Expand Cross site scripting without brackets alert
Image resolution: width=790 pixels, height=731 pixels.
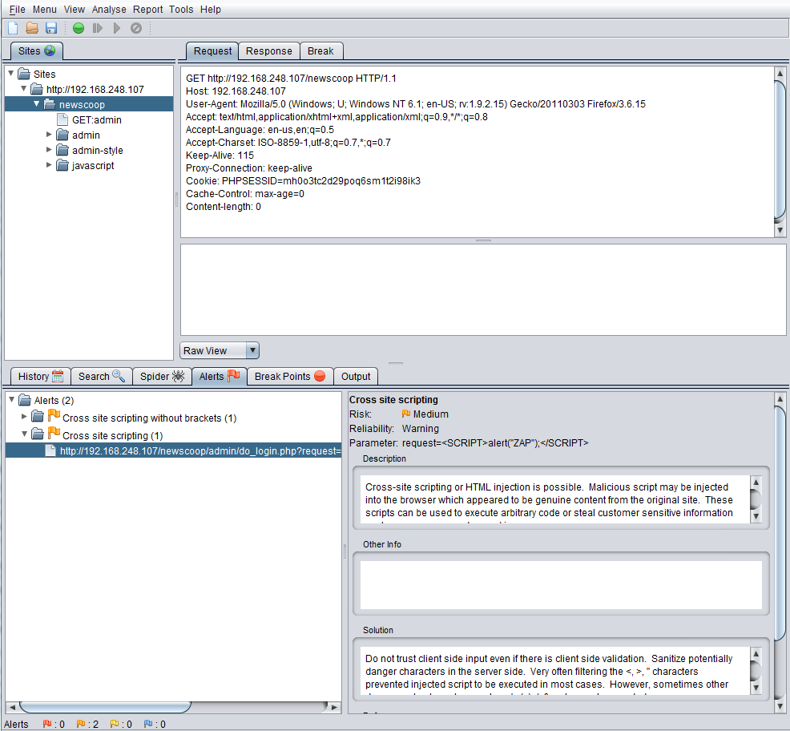[x=24, y=418]
